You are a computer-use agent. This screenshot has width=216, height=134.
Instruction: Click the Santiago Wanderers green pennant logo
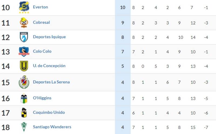24,127
